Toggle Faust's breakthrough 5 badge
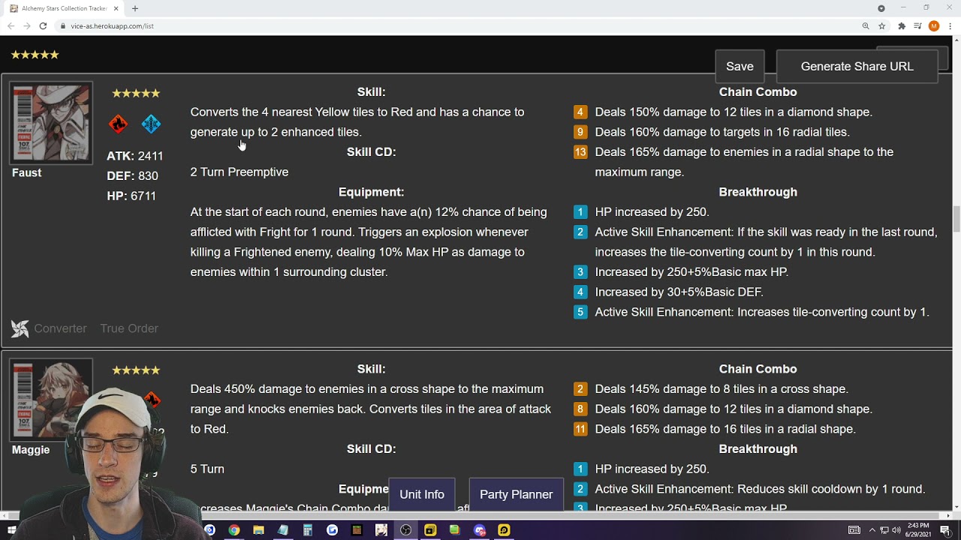961x540 pixels. (580, 312)
